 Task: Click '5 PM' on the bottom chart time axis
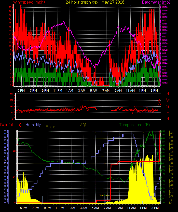[x=24, y=208]
